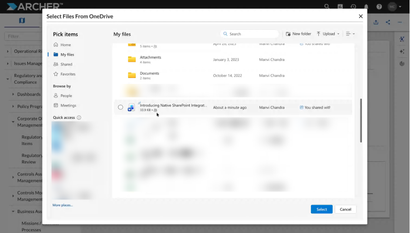Open the Archer reports chart icon
The width and height of the screenshot is (410, 233).
[x=340, y=6]
